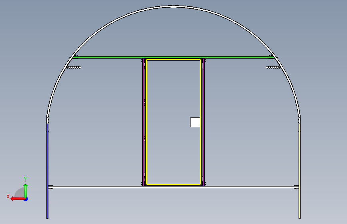
Task: Select the magenta post left of door
Action: coord(144,122)
